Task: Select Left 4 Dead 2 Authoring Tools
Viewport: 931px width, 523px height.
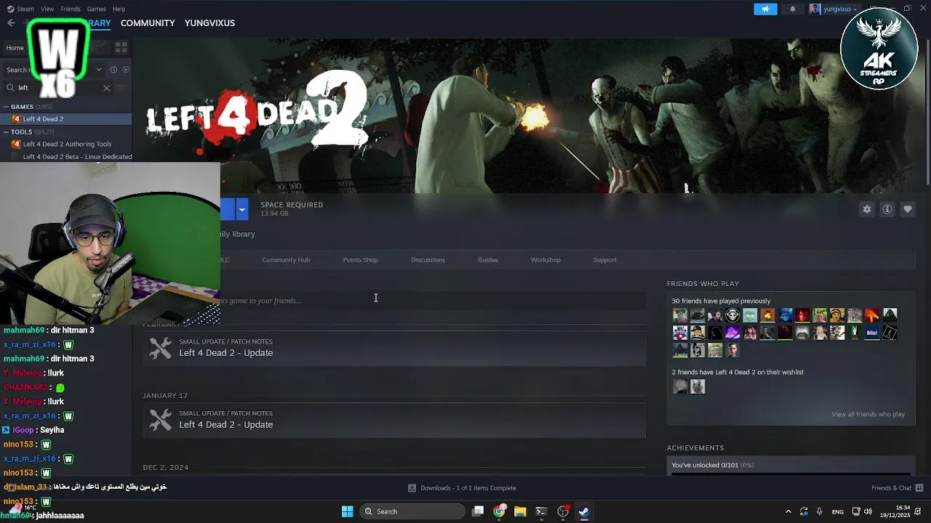Action: [65, 145]
